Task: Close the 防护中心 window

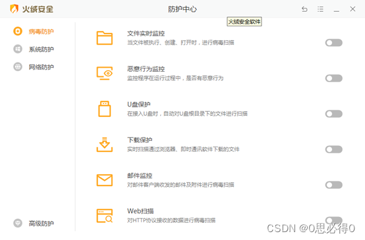Action: [352, 9]
